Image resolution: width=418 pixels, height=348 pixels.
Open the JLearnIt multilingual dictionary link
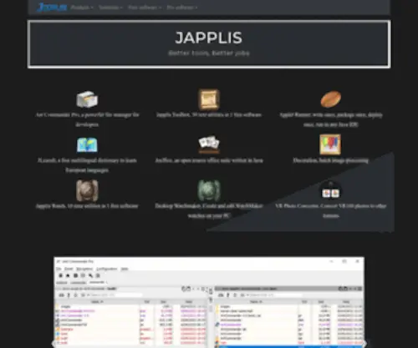[87, 165]
